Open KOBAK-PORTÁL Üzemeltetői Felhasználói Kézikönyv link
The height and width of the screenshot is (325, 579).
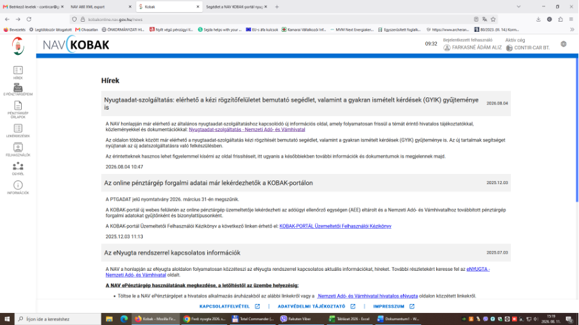335,226
